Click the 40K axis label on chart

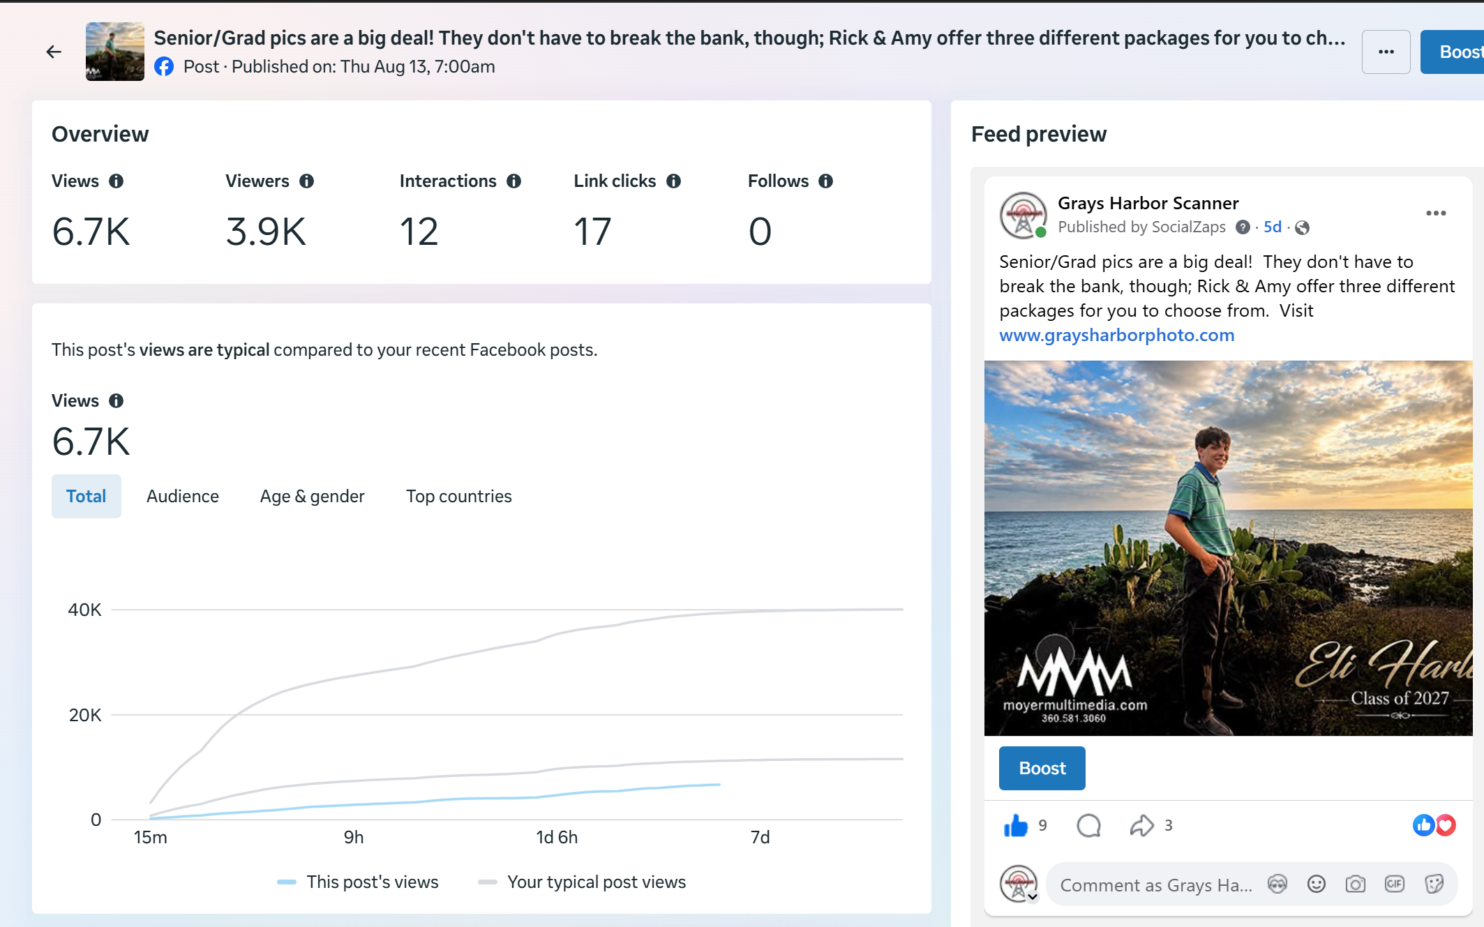[x=84, y=610]
